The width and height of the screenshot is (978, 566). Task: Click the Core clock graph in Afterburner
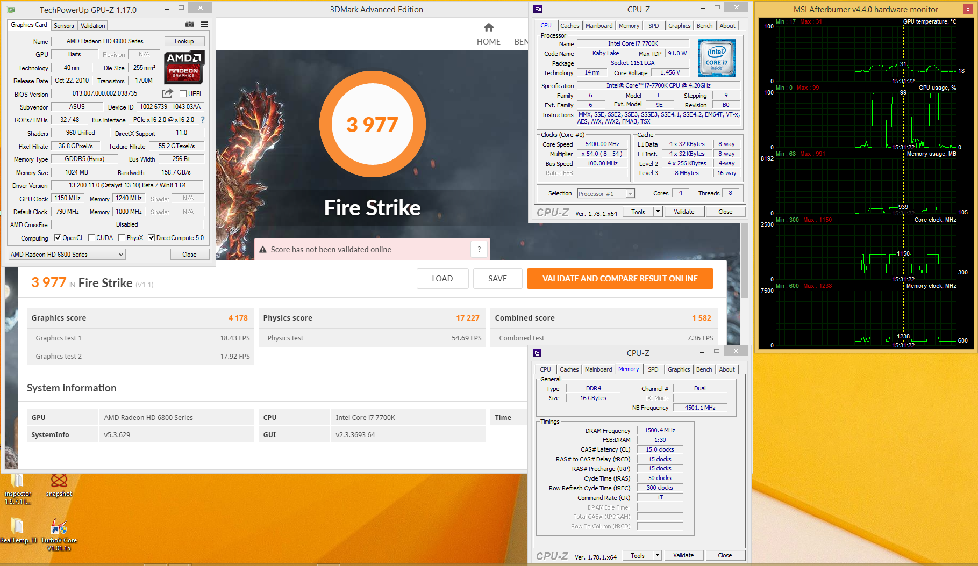[x=866, y=252]
